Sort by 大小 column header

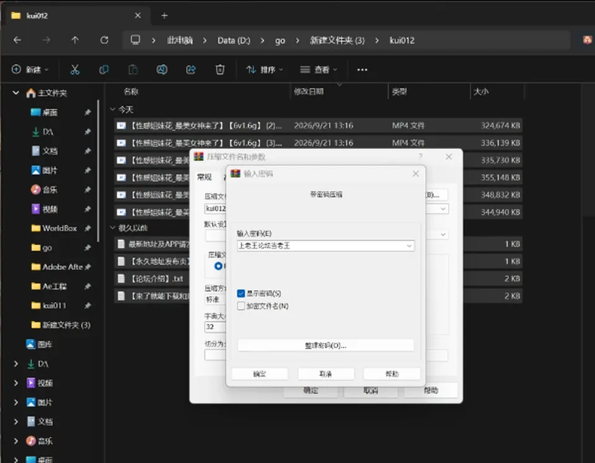click(481, 92)
